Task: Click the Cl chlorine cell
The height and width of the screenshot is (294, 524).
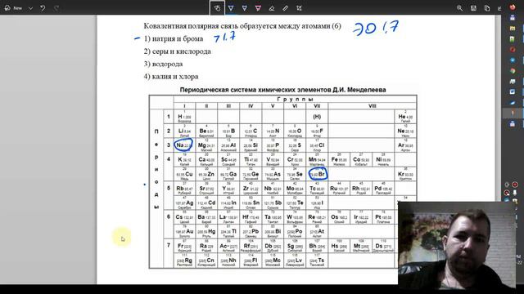Action: coord(317,145)
